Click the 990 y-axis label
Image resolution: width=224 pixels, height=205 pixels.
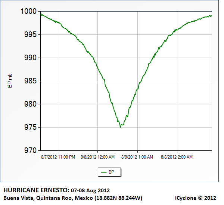click(x=31, y=58)
